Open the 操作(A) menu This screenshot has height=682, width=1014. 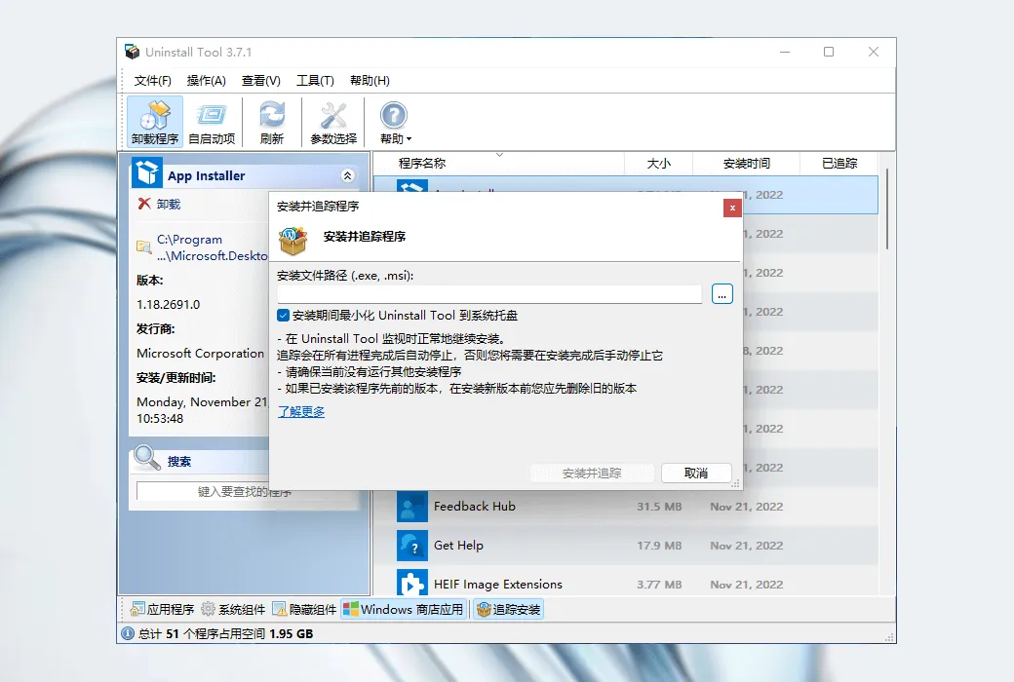point(207,81)
